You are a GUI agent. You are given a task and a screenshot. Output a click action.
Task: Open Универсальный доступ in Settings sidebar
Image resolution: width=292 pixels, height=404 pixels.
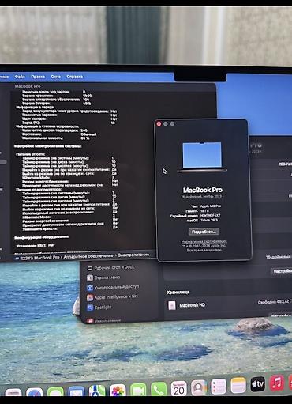113,287
